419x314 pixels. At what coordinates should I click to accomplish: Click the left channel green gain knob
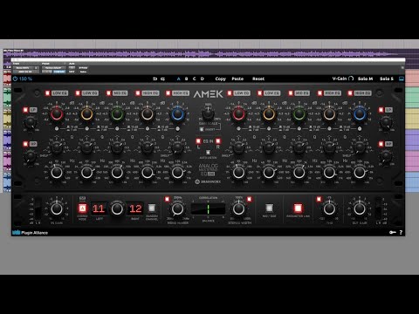[117, 114]
